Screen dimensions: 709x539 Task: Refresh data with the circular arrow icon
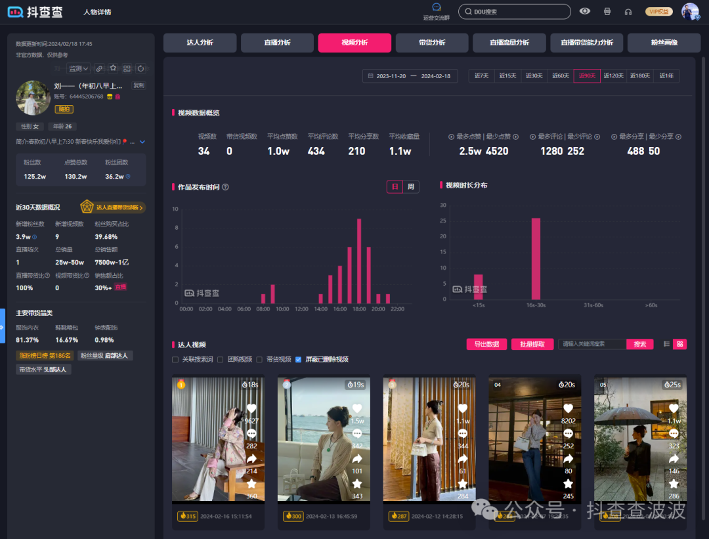click(140, 68)
